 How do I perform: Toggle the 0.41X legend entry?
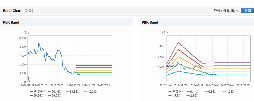pyautogui.click(x=192, y=92)
